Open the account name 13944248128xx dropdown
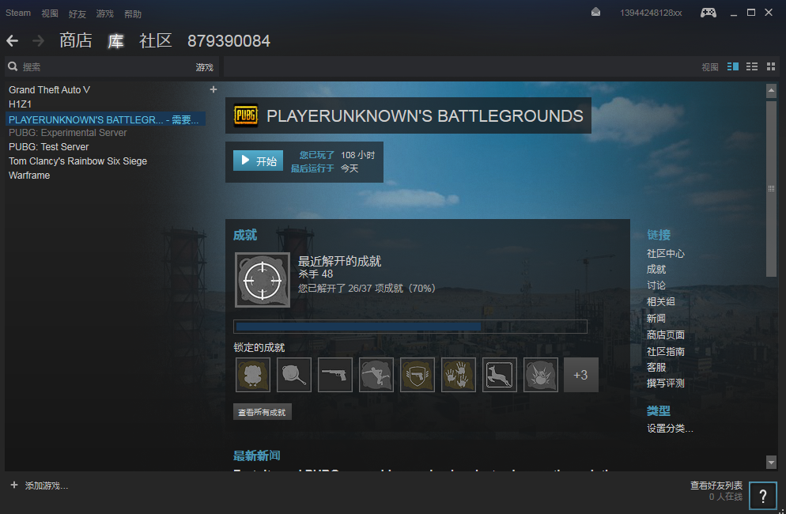This screenshot has height=514, width=786. click(x=651, y=13)
